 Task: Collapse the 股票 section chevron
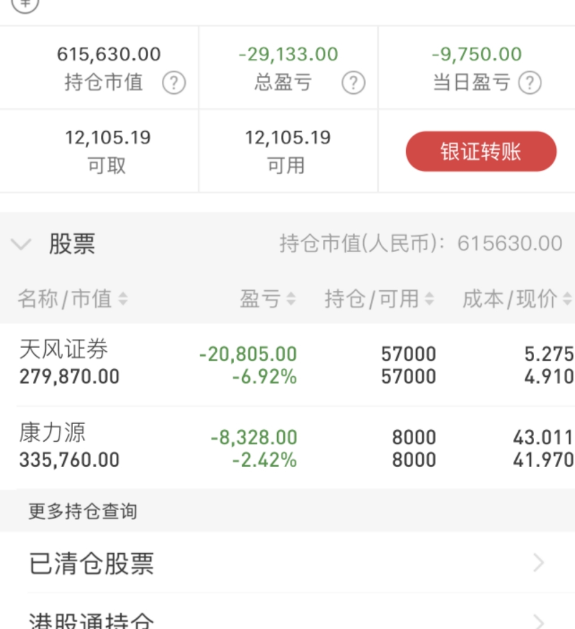pos(21,244)
